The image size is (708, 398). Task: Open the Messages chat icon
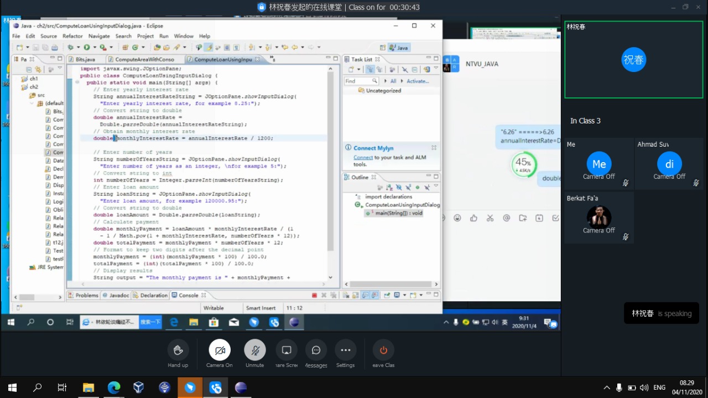316,350
